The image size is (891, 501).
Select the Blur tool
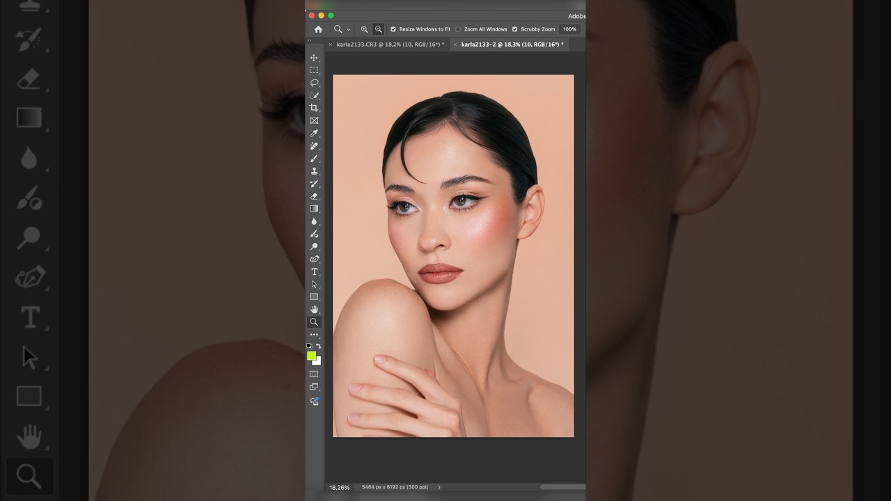[x=314, y=221]
